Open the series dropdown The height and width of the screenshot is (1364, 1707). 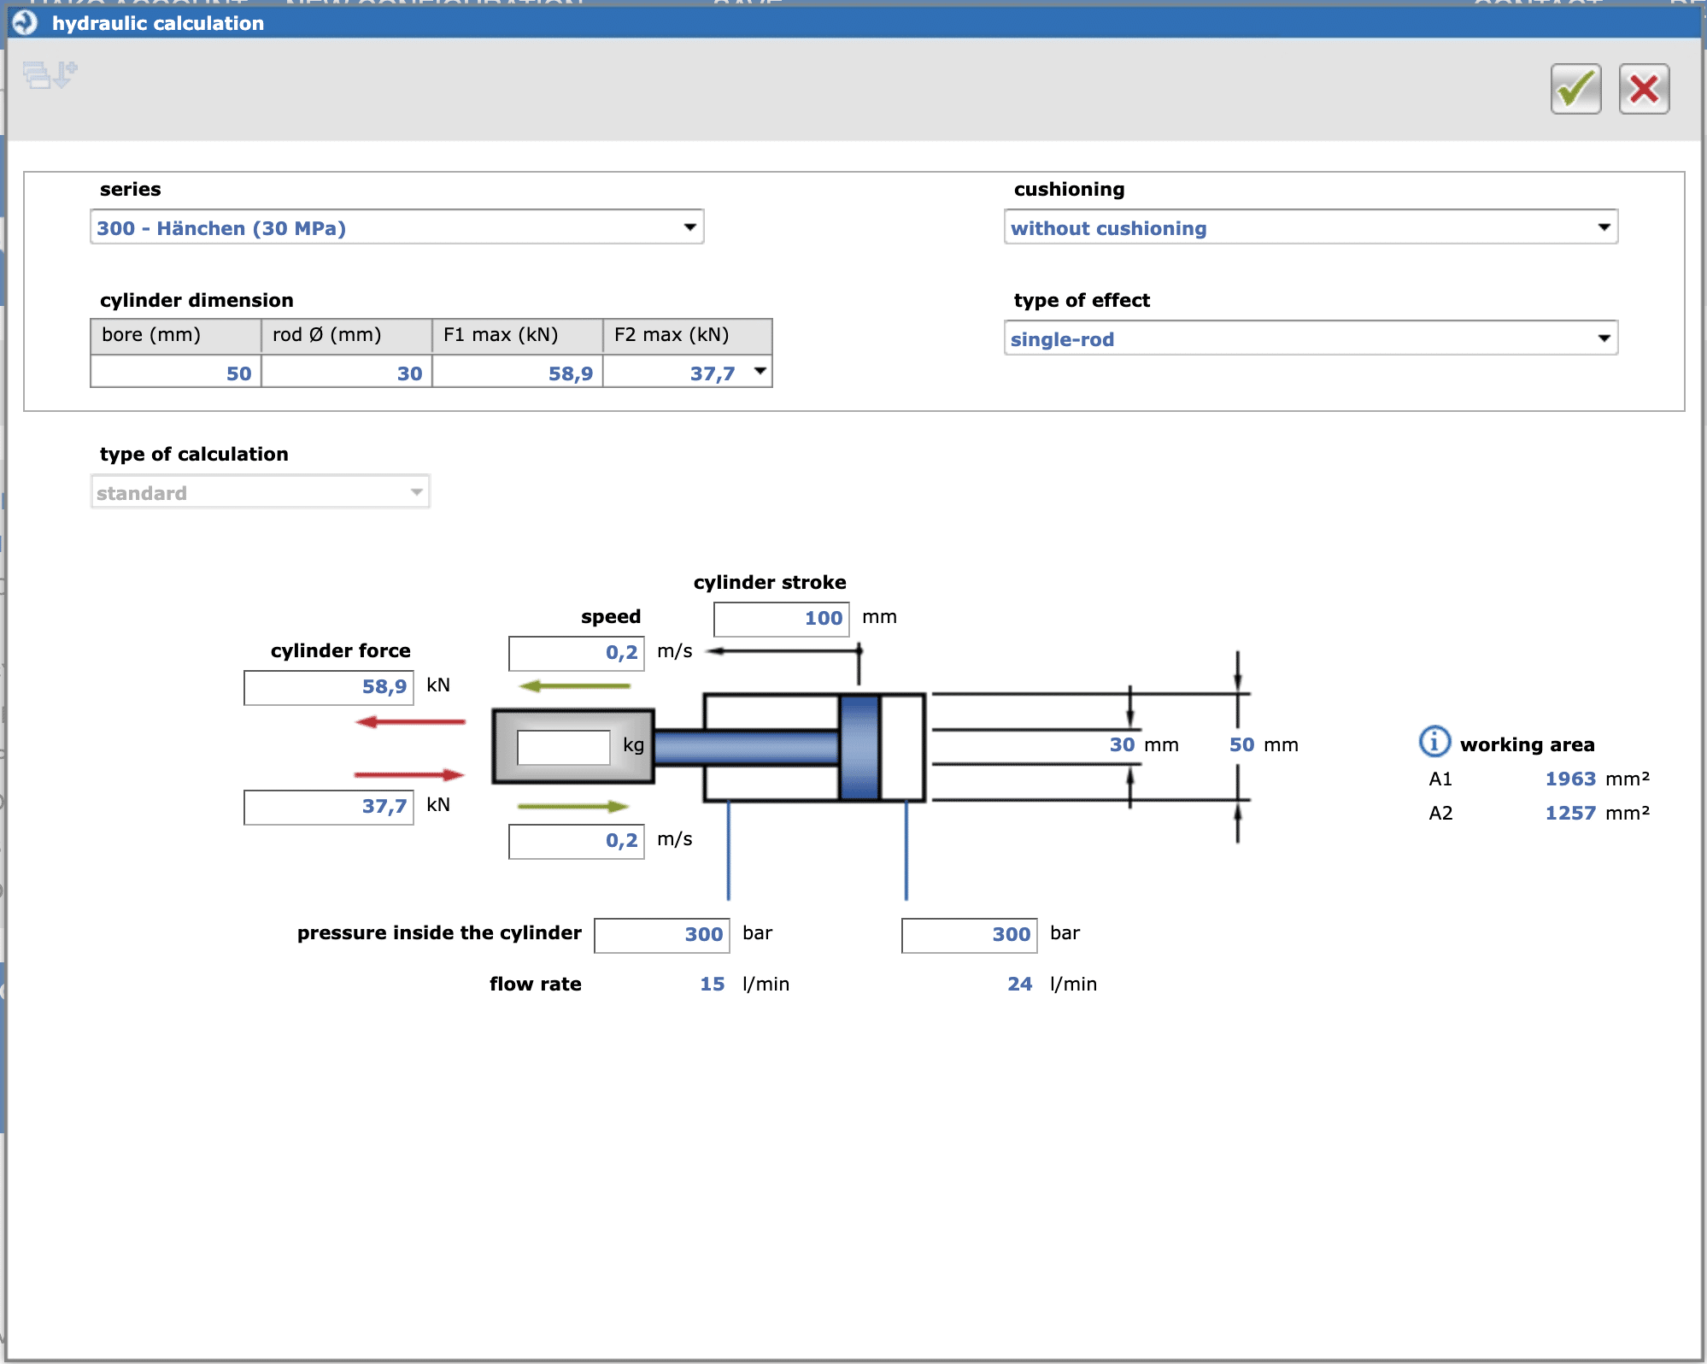coord(396,227)
